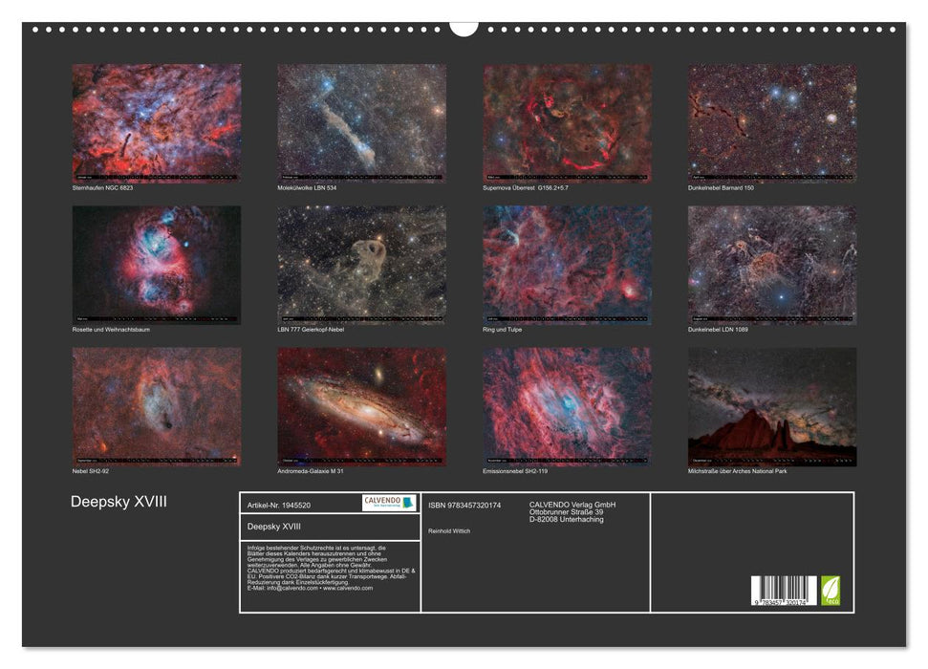
Task: Click the CALVENDO publisher logo icon
Action: tap(386, 504)
